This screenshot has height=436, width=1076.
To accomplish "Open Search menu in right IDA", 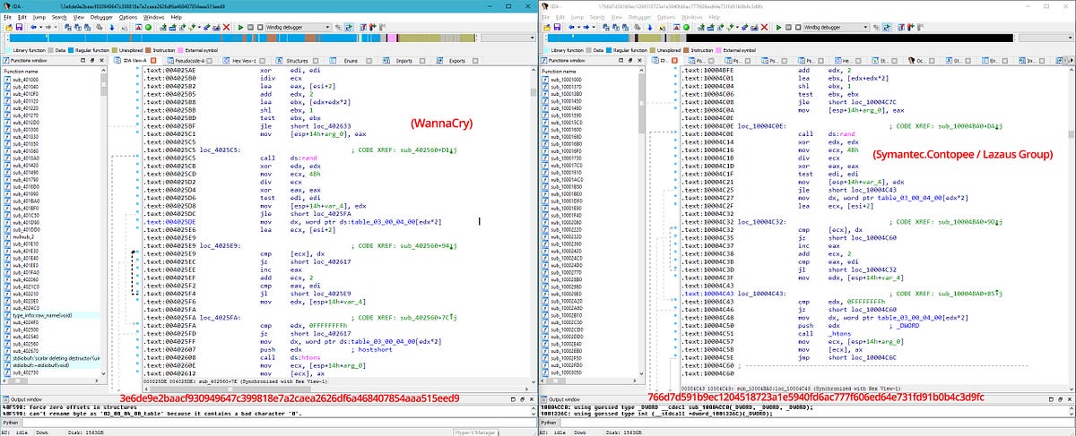I will (597, 17).
